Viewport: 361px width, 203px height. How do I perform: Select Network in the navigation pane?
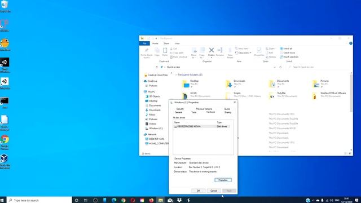[x=150, y=134]
